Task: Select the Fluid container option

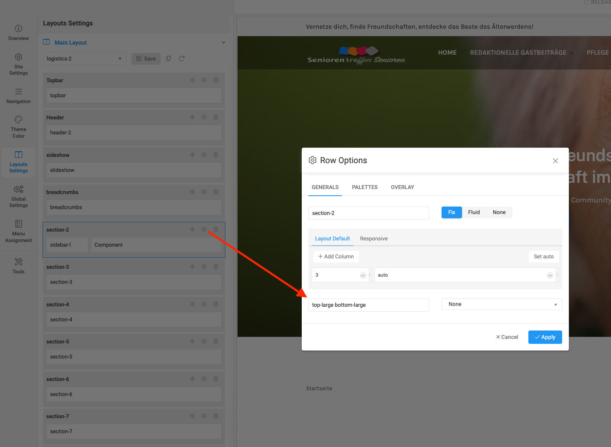Action: tap(474, 212)
